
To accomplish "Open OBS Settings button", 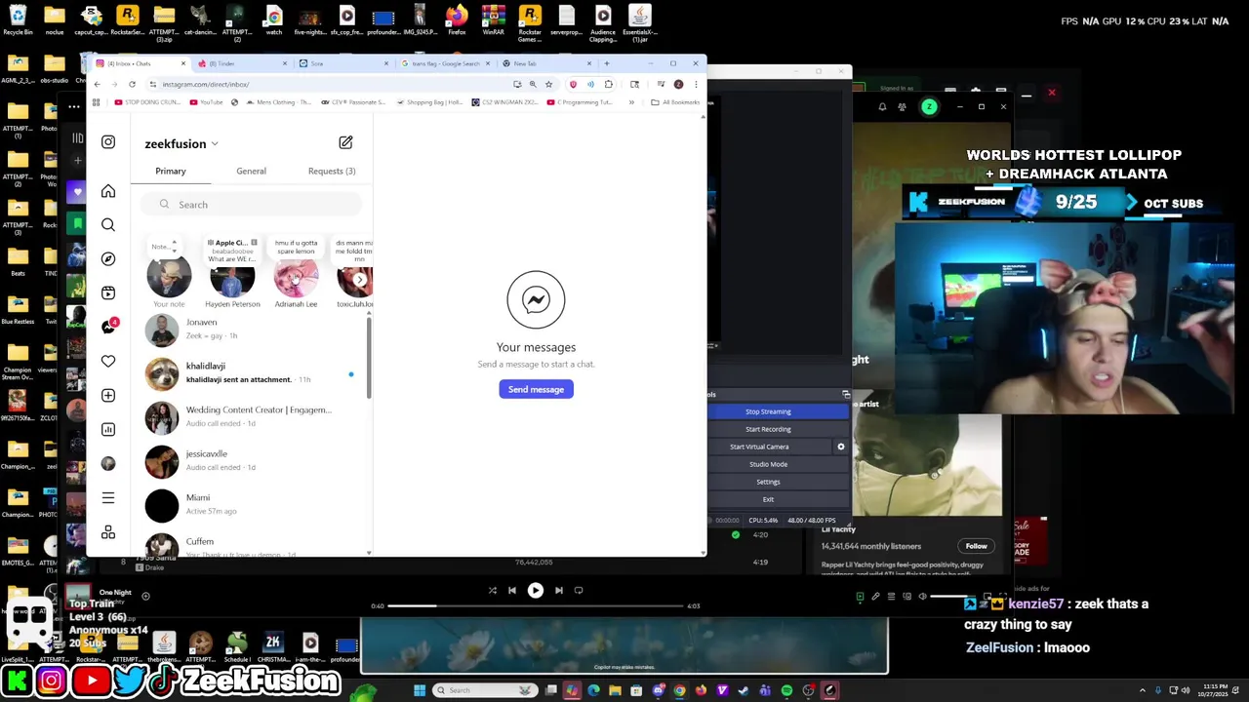I will (x=768, y=482).
